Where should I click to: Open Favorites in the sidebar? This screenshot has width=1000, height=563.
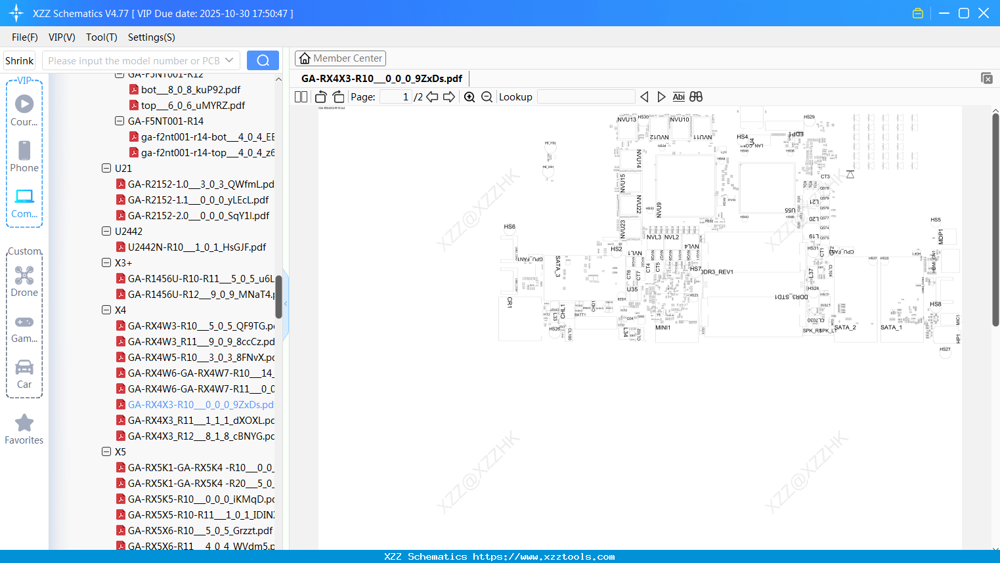pos(24,429)
